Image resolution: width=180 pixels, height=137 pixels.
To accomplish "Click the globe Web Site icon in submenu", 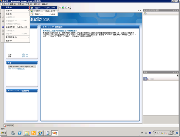I will pyautogui.click(x=32, y=11).
